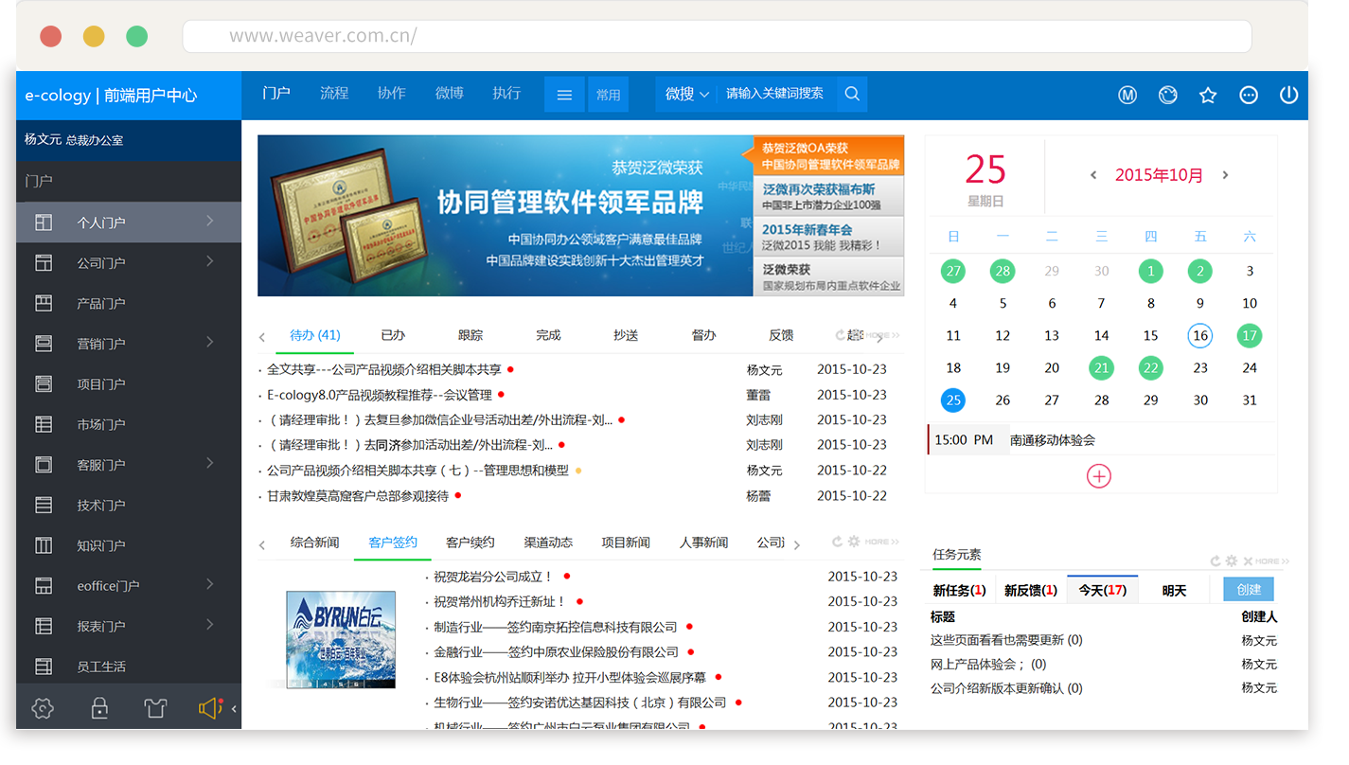Click the power logout icon
Screen dimensions: 1349x765
[1288, 95]
